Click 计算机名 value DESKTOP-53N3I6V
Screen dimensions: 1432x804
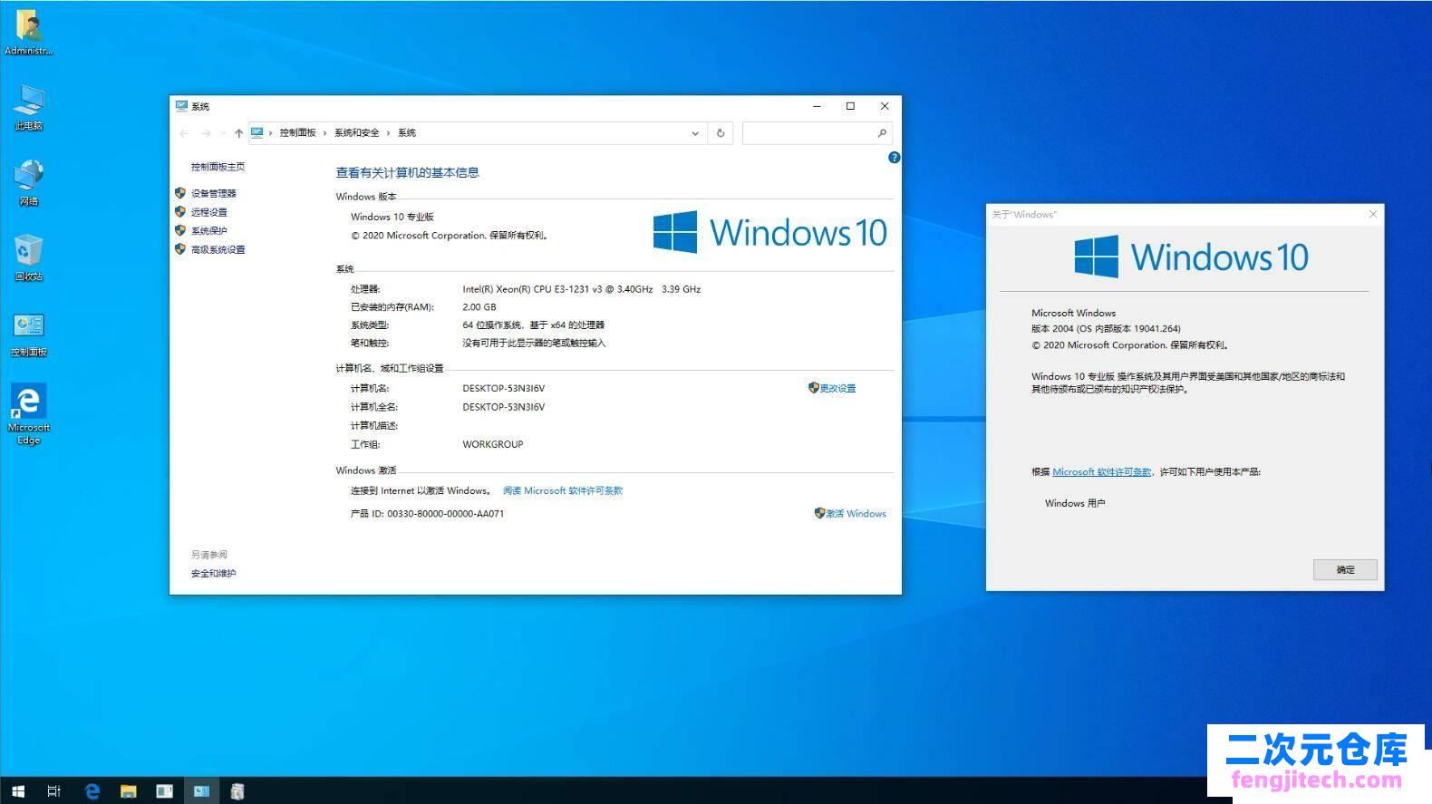504,388
